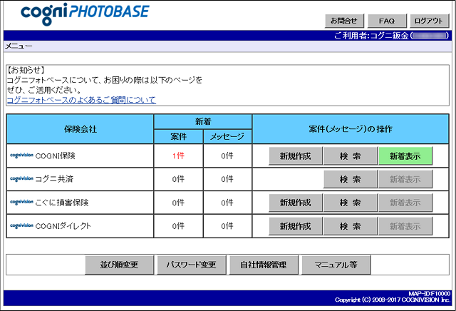The height and width of the screenshot is (311, 456).
Task: Click 案件 sub-header
Action: click(178, 136)
